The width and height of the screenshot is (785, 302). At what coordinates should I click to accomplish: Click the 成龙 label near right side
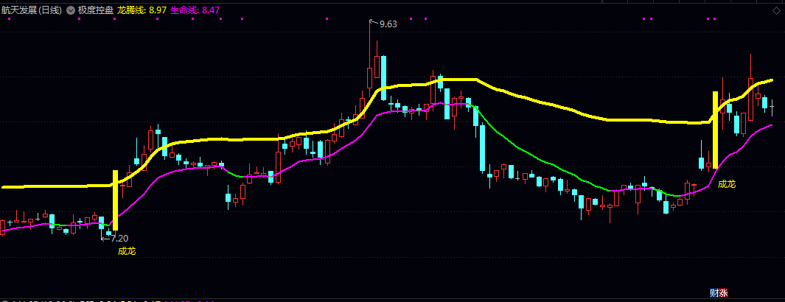tap(727, 184)
